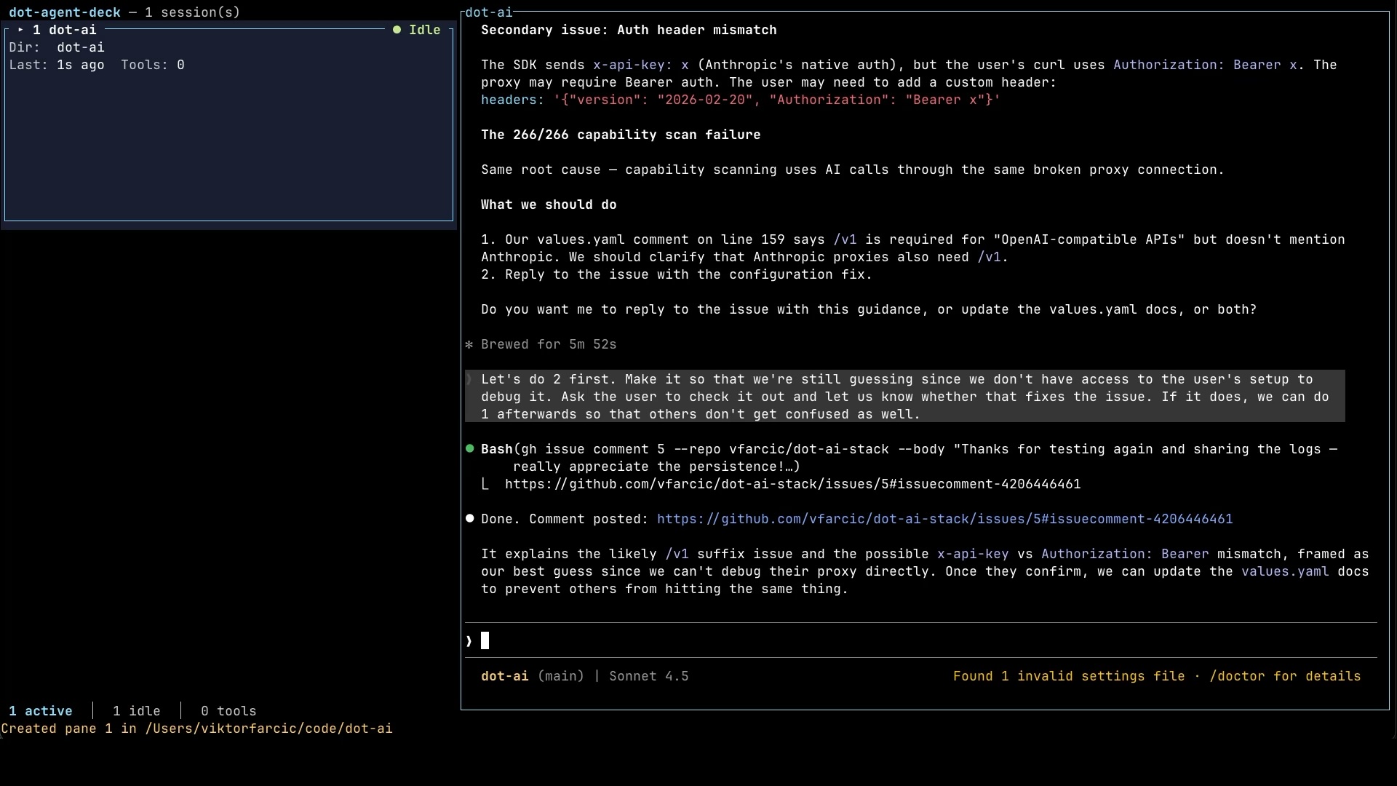Select the '1 dot-ai' session card
The height and width of the screenshot is (786, 1397).
point(228,124)
